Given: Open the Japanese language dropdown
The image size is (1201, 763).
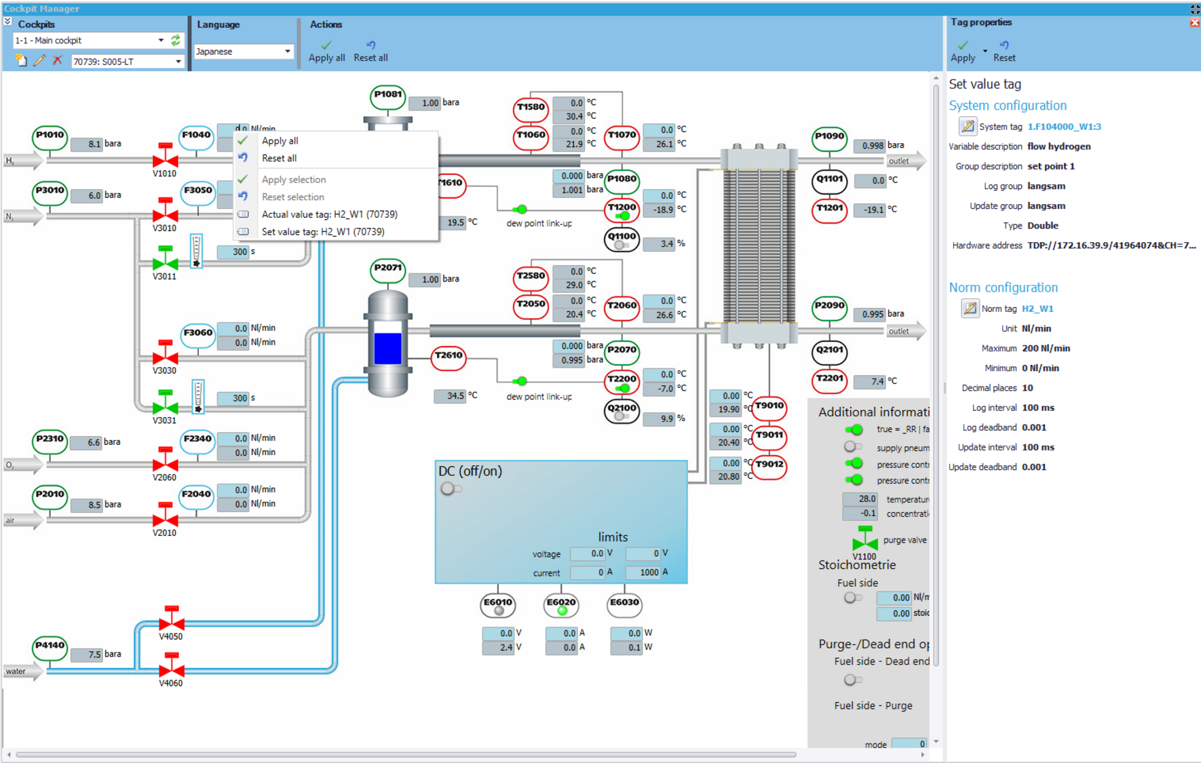Looking at the screenshot, I should pyautogui.click(x=287, y=52).
